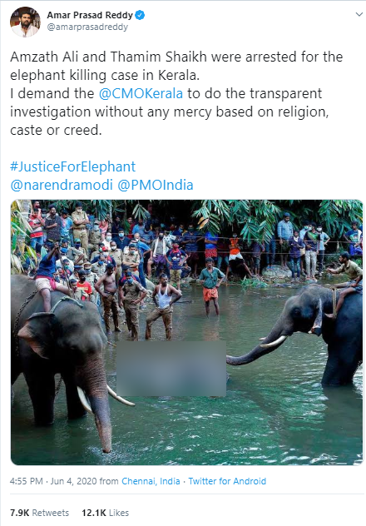Screen dimensions: 366x526
Task: Visit the @narendramodi mention
Action: pyautogui.click(x=62, y=185)
